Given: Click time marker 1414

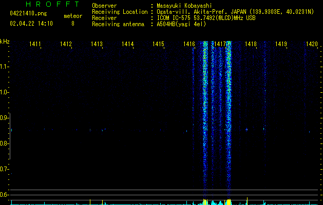Looking at the screenshot, I should [x=127, y=44].
